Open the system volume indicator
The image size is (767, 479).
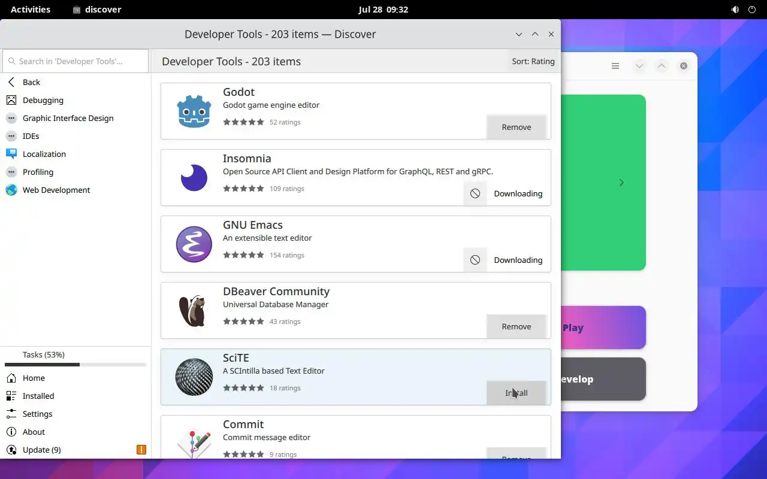pos(735,10)
